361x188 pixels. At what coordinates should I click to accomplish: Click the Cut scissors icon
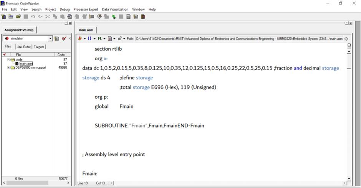click(48, 16)
